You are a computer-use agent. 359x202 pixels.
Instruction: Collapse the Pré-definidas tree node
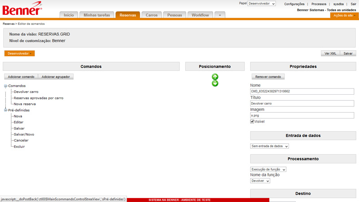click(x=6, y=110)
